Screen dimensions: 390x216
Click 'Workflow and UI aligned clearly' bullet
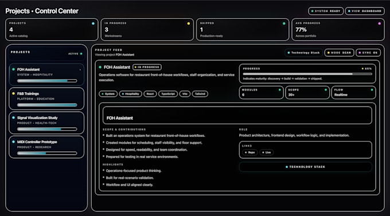coord(130,184)
